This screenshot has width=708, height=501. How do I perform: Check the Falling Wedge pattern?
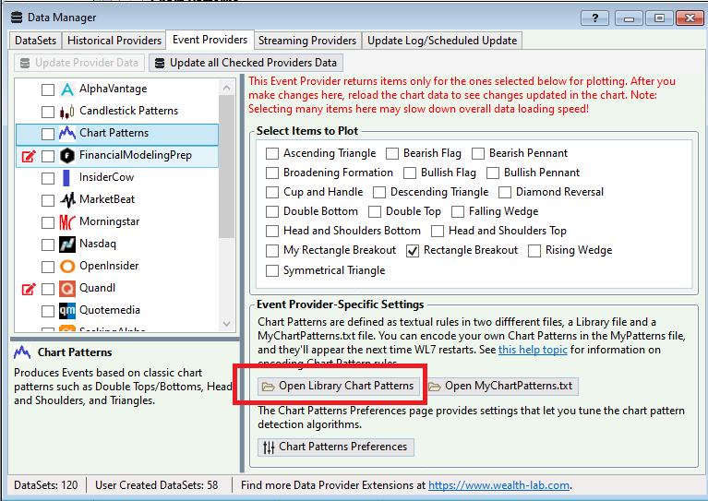[458, 211]
